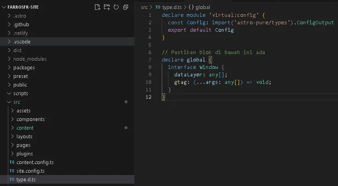Collapse the src folder
Image resolution: width=338 pixels, height=186 pixels.
click(67, 102)
